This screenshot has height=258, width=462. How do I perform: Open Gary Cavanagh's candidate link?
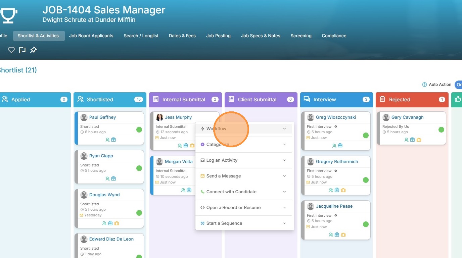tap(408, 117)
